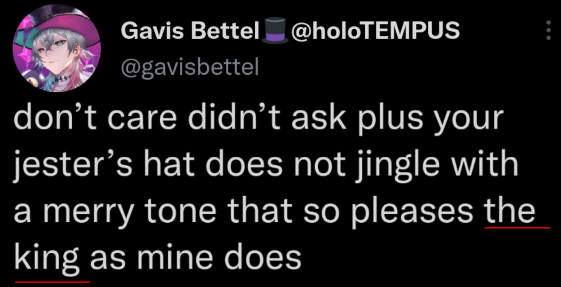Click the Gavis Bettel profile avatar
The image size is (561, 287).
57,49
